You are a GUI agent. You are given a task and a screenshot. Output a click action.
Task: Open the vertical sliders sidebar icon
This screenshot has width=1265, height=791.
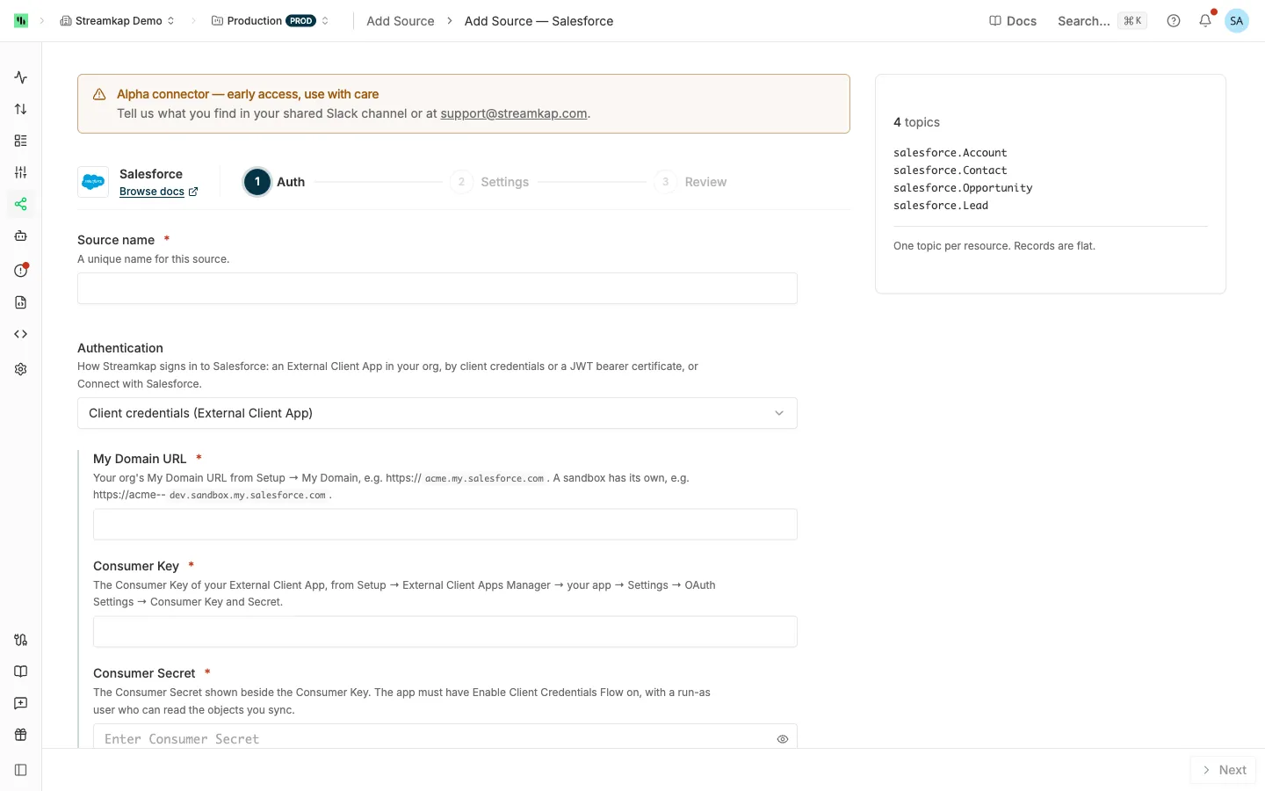pos(21,172)
